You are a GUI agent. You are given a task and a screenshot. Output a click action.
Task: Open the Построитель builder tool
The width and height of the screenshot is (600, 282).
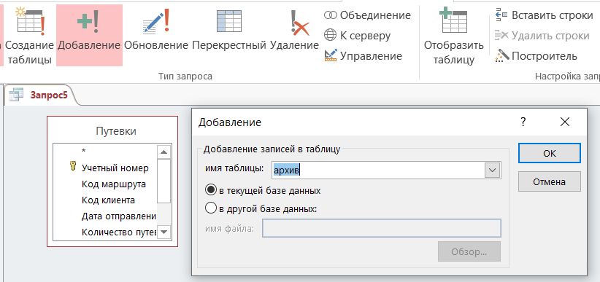point(536,56)
